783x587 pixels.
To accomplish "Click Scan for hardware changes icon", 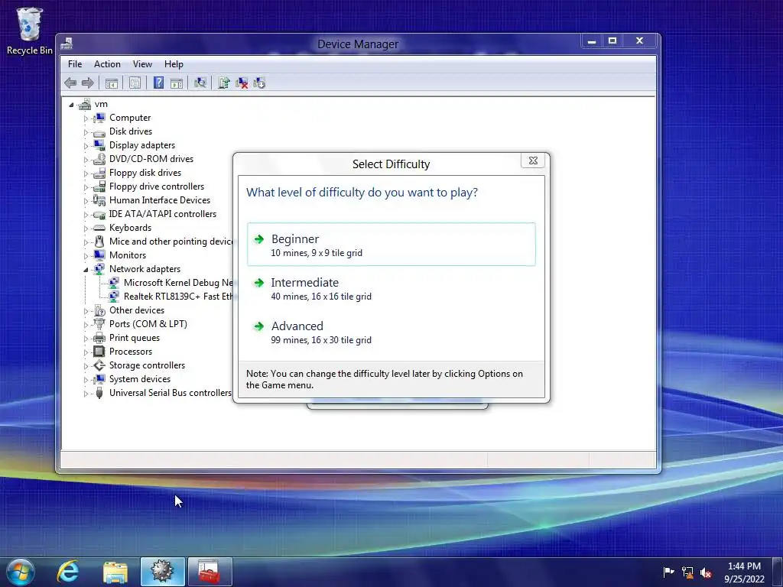I will pos(200,83).
